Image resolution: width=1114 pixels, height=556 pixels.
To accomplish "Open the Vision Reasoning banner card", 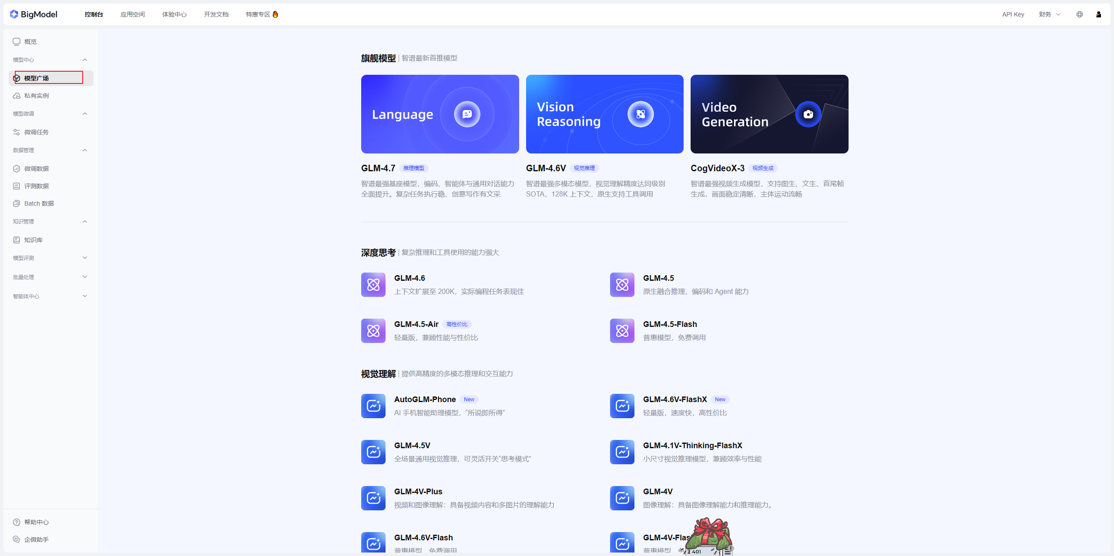I will (x=604, y=114).
